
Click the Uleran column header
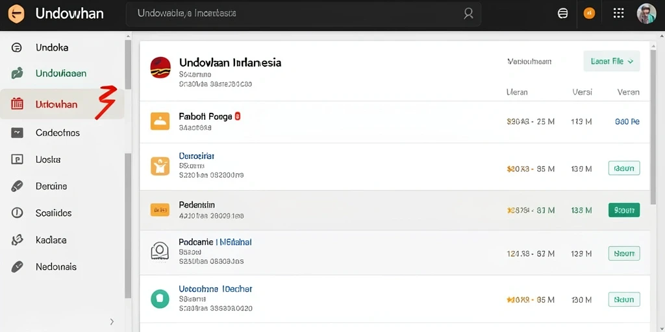click(517, 92)
